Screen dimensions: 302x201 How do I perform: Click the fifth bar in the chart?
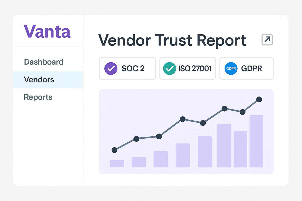pos(205,152)
